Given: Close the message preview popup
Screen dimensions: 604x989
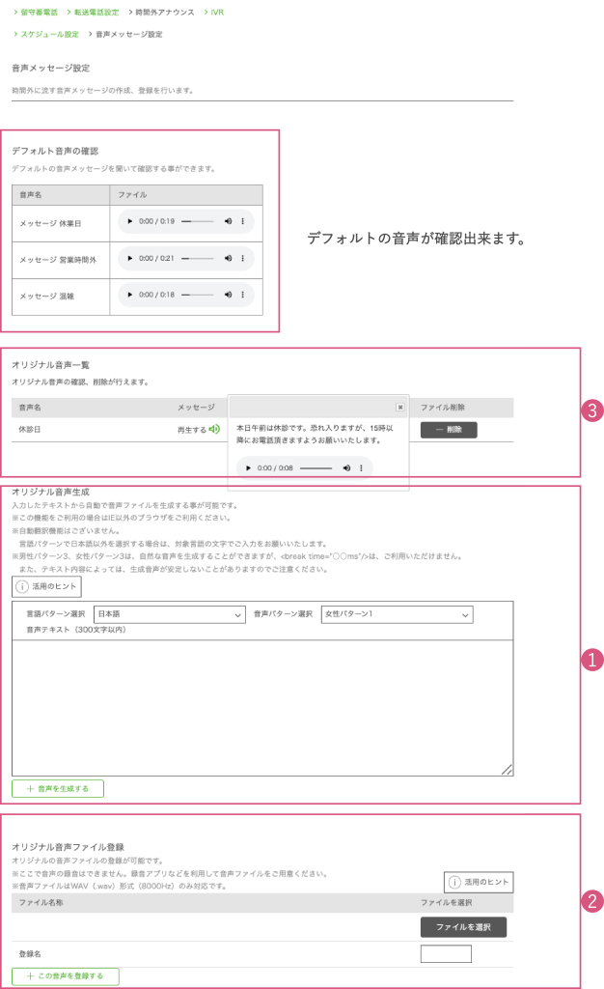Looking at the screenshot, I should (x=400, y=407).
